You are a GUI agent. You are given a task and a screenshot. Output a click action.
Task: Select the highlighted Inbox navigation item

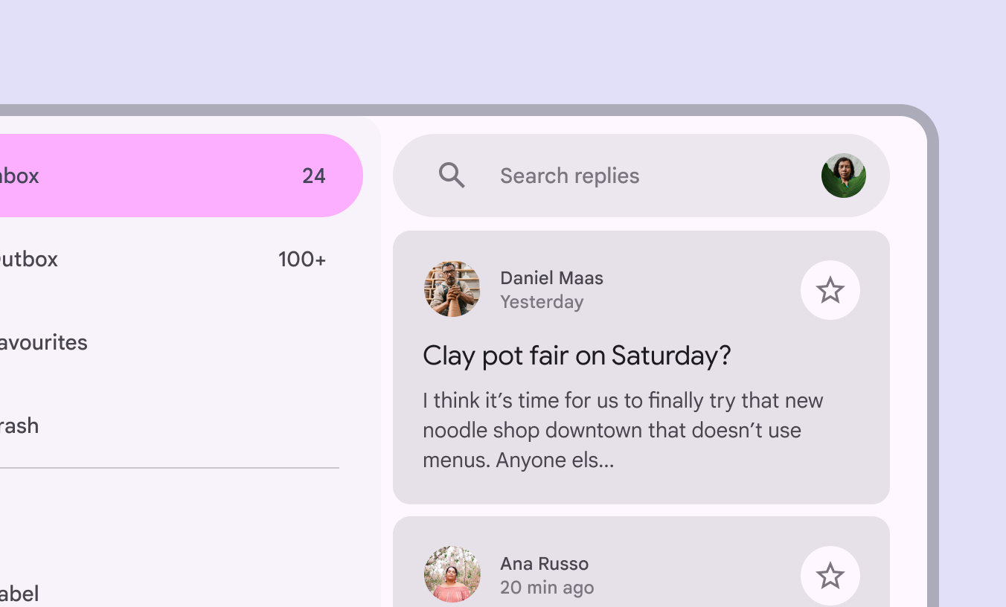[x=149, y=176]
